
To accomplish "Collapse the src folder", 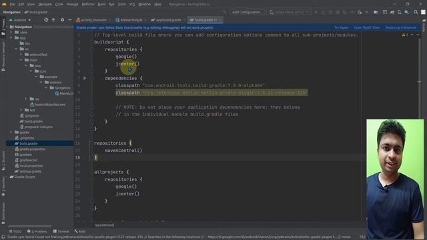I will click(x=16, y=49).
